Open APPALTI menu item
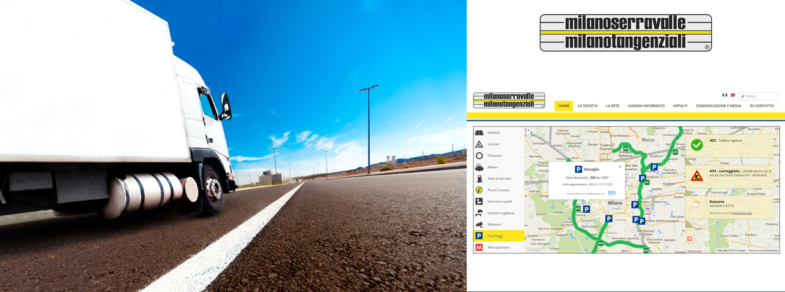 [680, 106]
